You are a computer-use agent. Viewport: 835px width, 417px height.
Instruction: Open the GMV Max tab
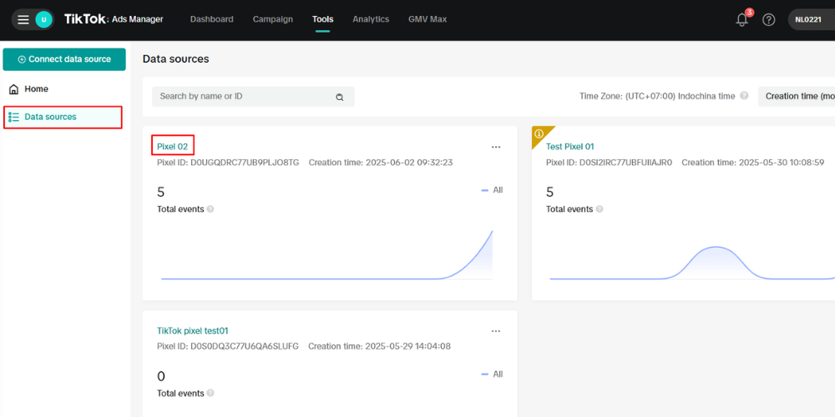(x=428, y=19)
